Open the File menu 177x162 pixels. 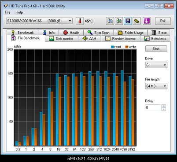click(x=7, y=12)
